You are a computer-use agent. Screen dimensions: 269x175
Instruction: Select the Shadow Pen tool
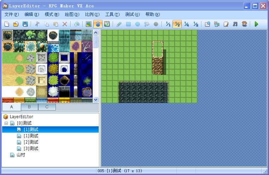tap(156, 24)
